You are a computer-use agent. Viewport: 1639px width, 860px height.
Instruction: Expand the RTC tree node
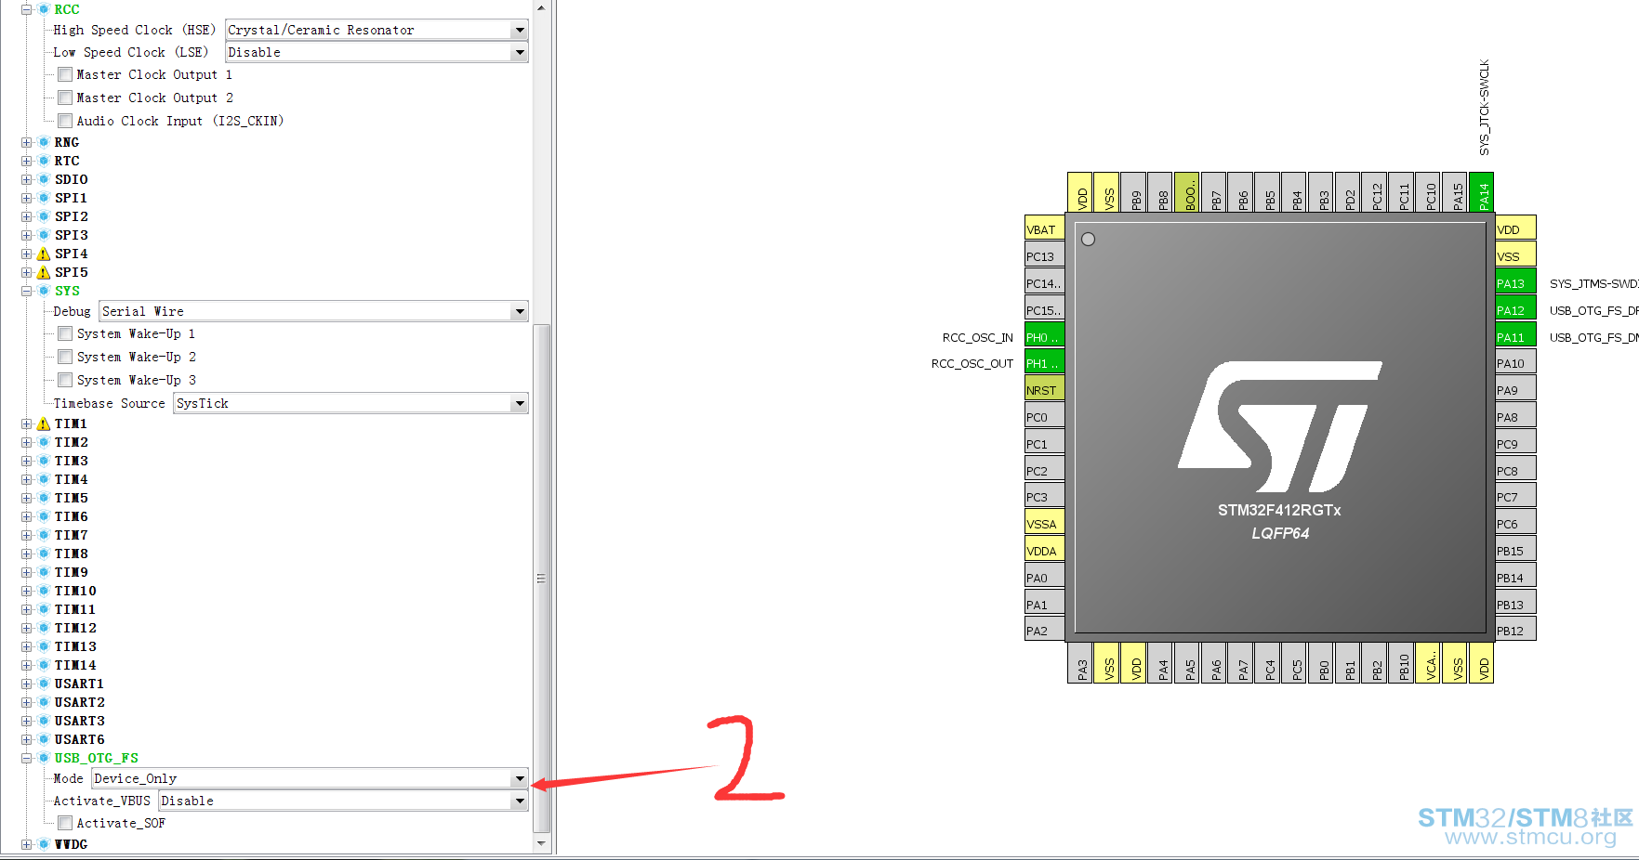27,161
